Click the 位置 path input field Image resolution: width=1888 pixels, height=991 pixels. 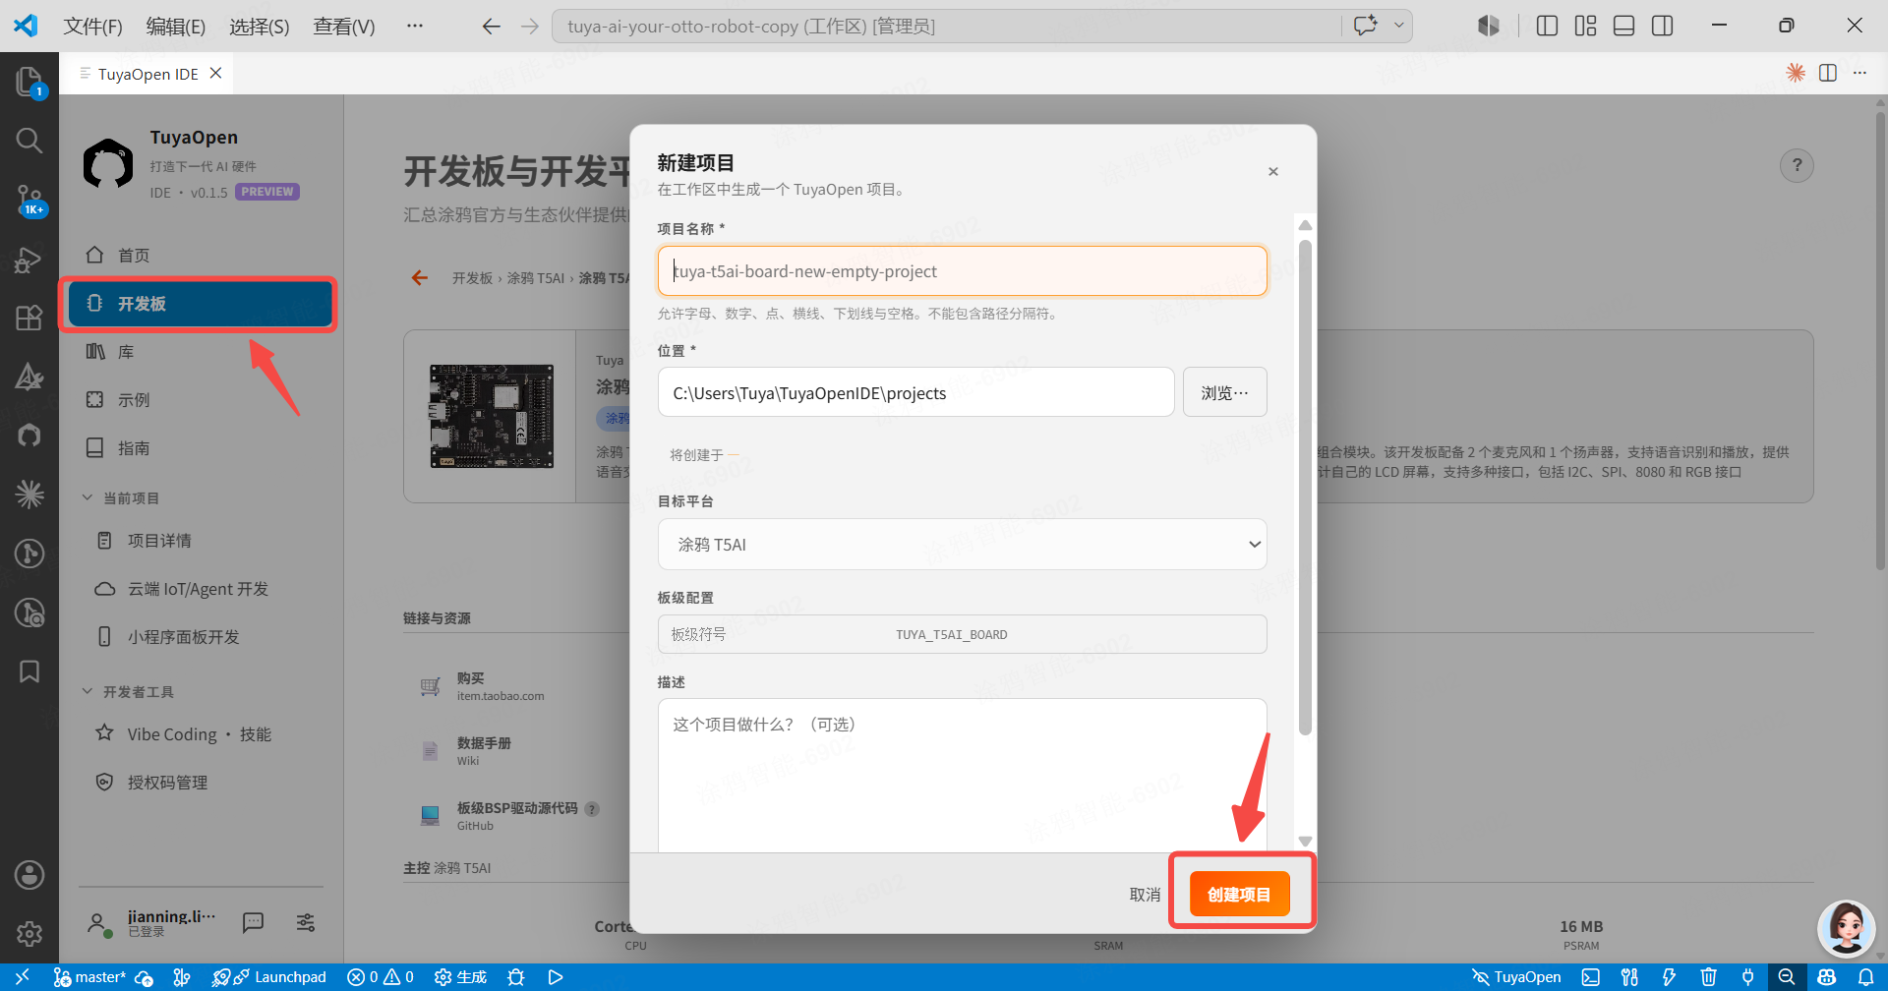pos(915,392)
